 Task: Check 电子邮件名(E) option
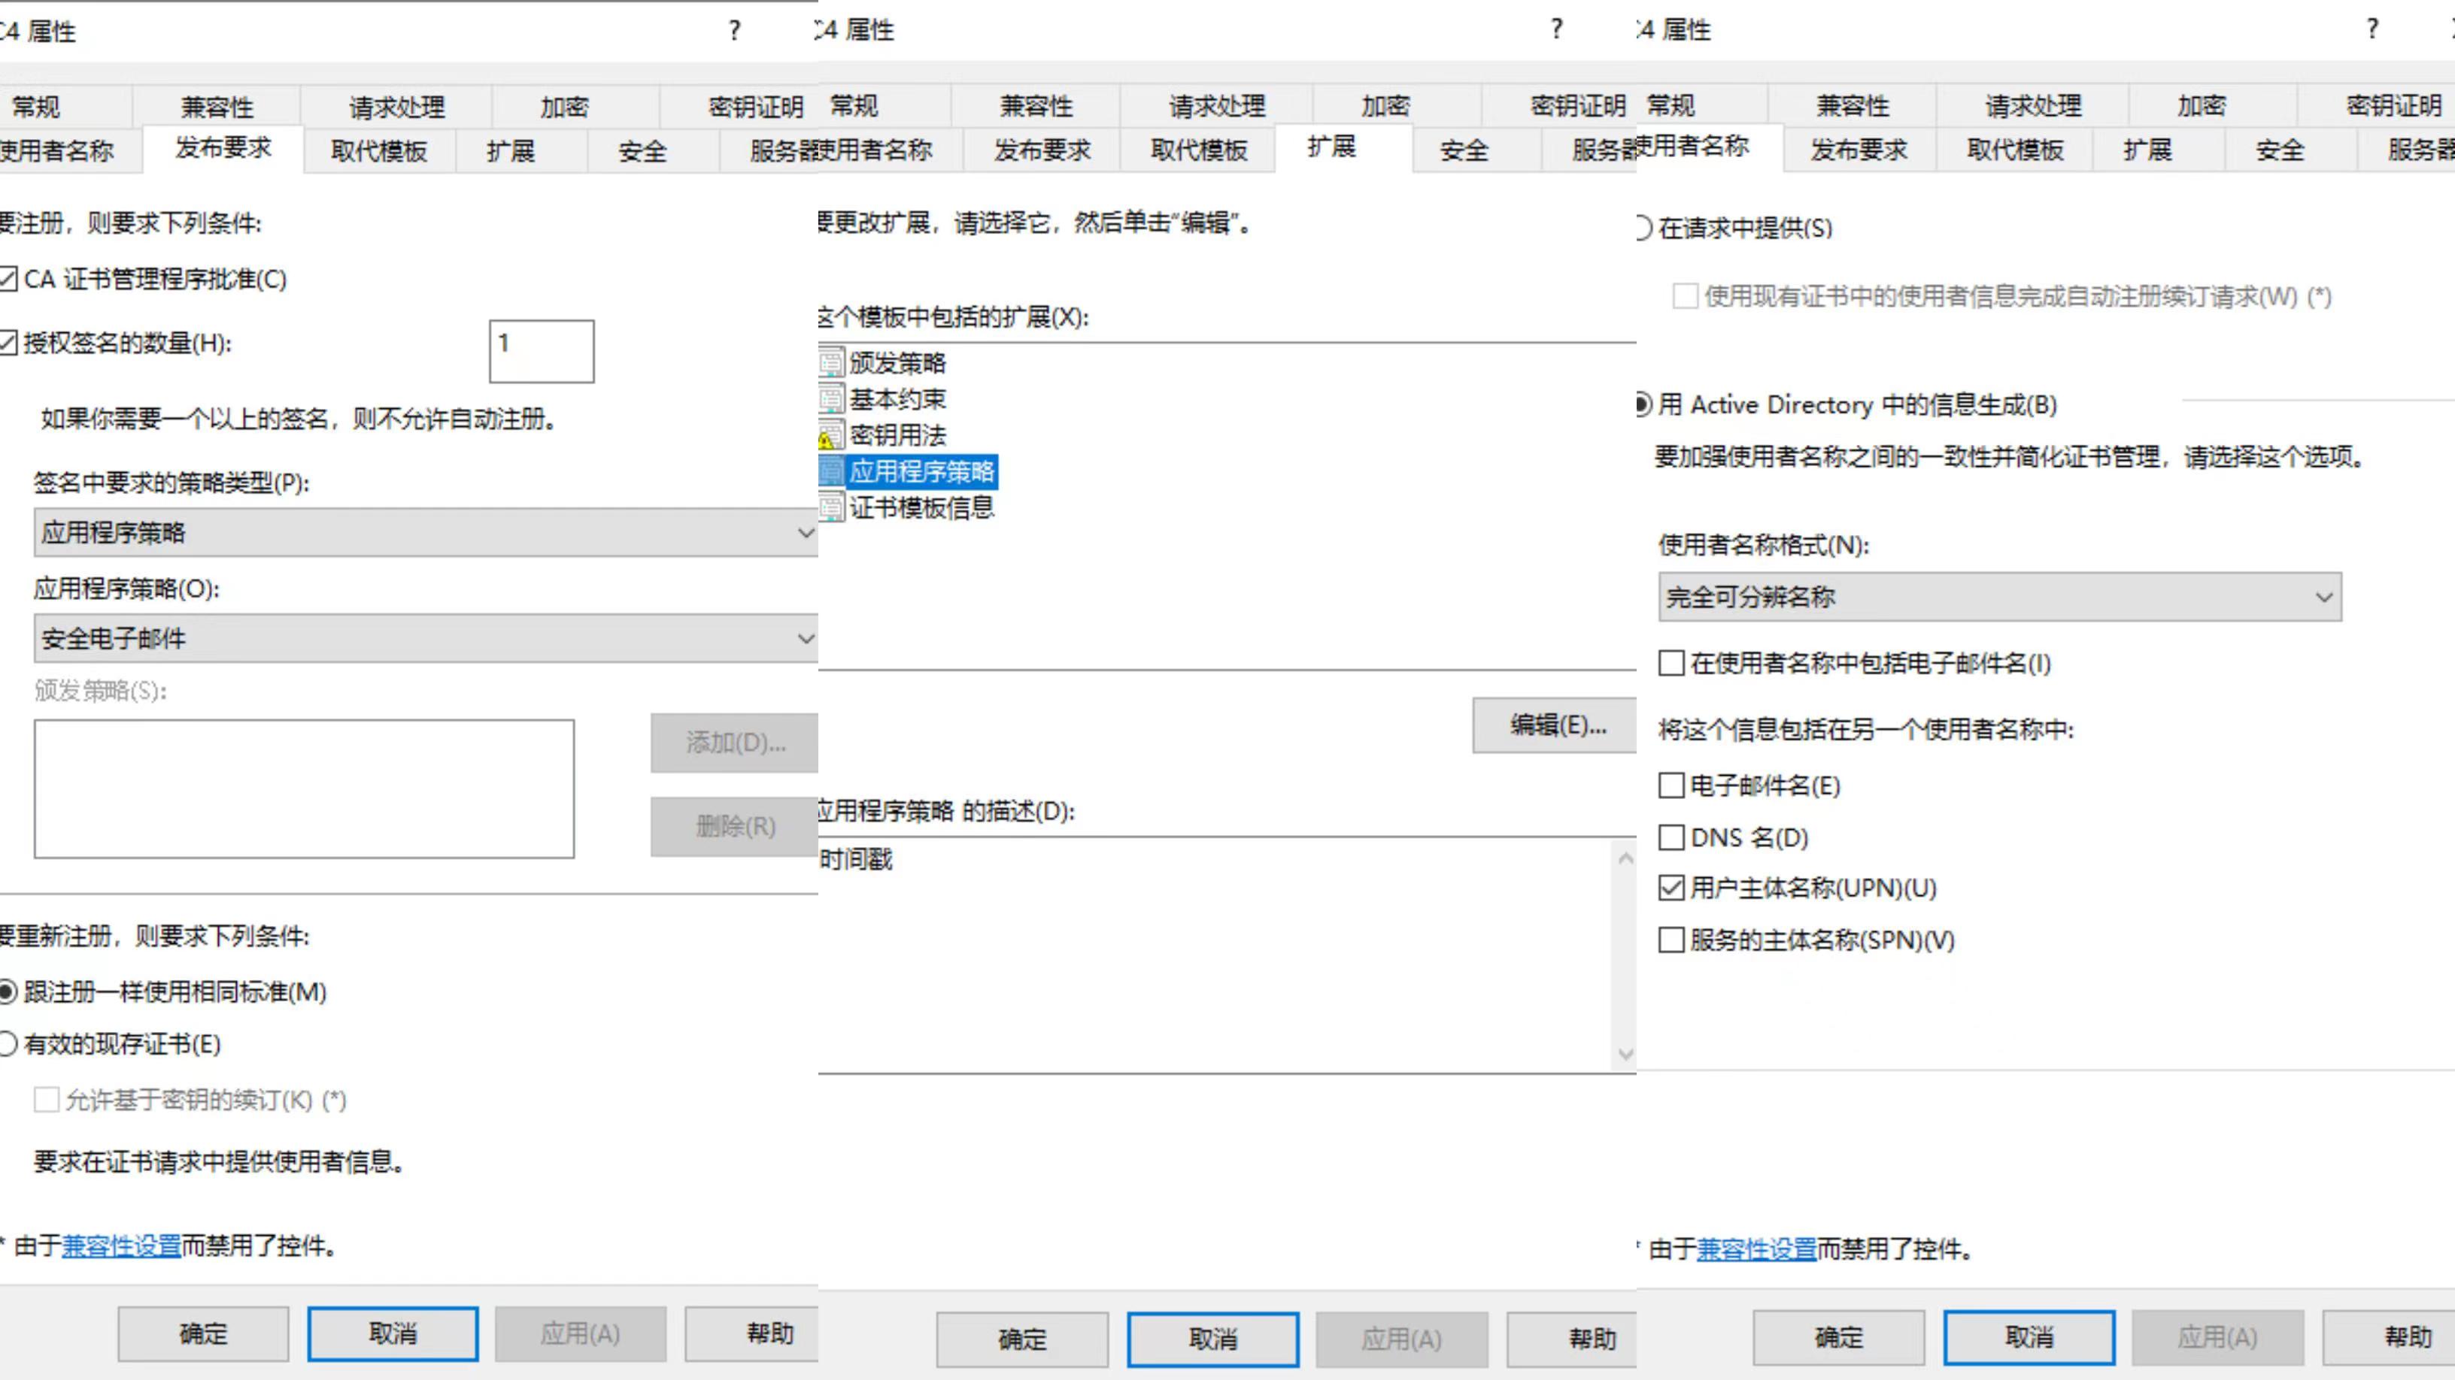pos(1671,785)
